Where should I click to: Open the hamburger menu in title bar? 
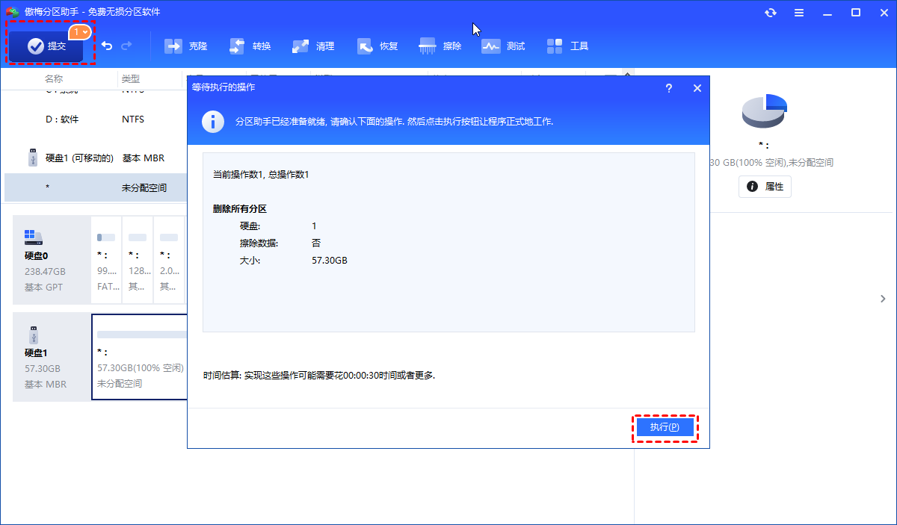pos(799,13)
